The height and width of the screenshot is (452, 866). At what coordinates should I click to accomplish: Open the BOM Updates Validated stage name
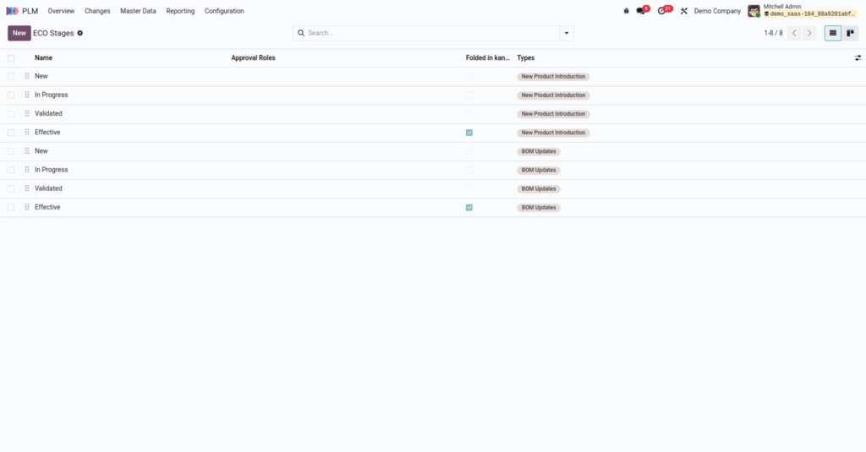tap(48, 188)
